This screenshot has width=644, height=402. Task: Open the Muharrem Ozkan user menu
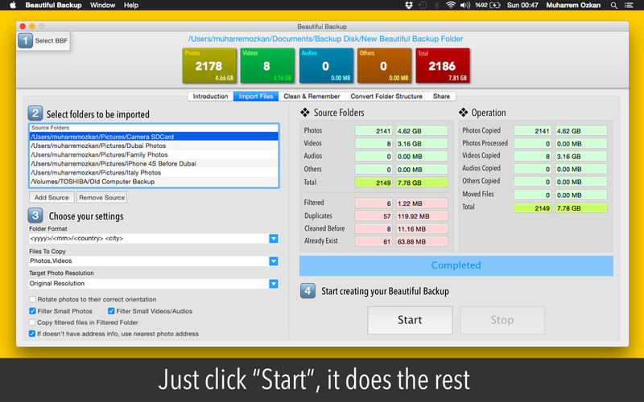[573, 6]
